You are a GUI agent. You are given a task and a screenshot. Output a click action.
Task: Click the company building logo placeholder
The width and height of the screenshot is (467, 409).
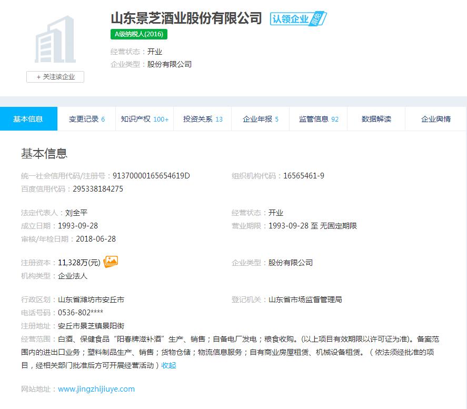55,39
